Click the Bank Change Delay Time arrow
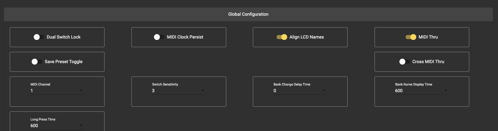The image size is (498, 131). click(324, 91)
